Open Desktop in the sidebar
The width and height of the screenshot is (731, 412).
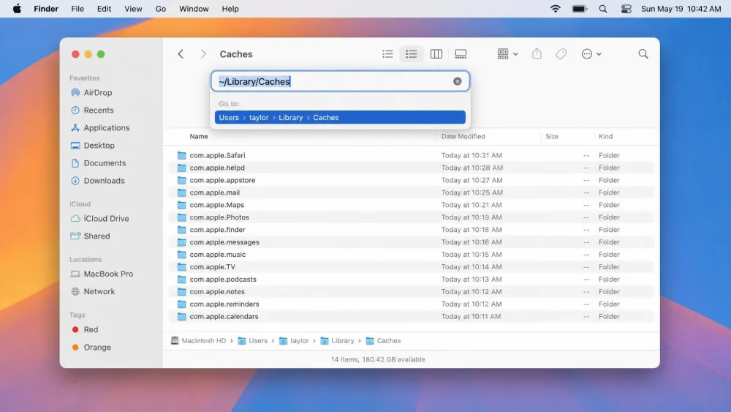coord(99,146)
